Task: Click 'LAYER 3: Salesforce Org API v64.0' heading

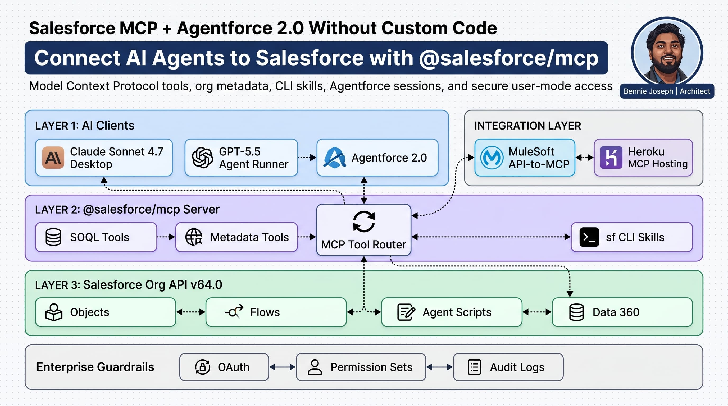Action: [x=129, y=285]
